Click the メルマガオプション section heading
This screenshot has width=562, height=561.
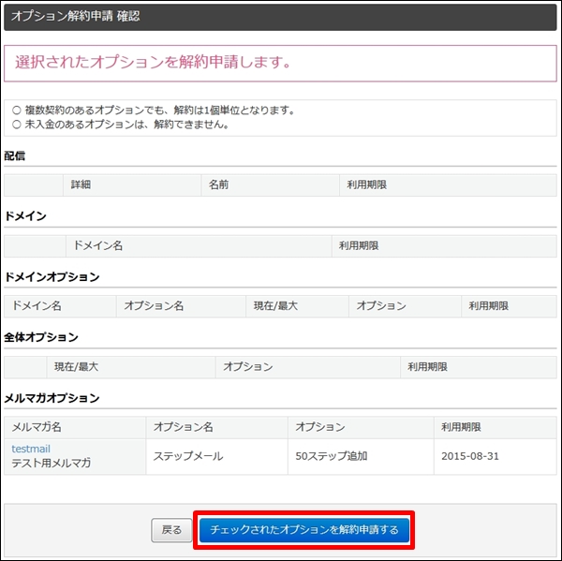click(x=52, y=398)
